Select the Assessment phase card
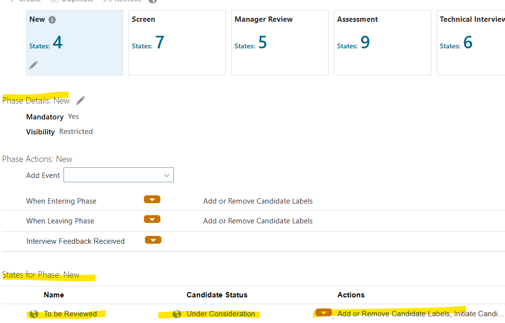The width and height of the screenshot is (505, 323). [382, 43]
